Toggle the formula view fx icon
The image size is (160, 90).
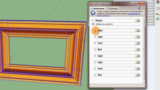(x=143, y=8)
